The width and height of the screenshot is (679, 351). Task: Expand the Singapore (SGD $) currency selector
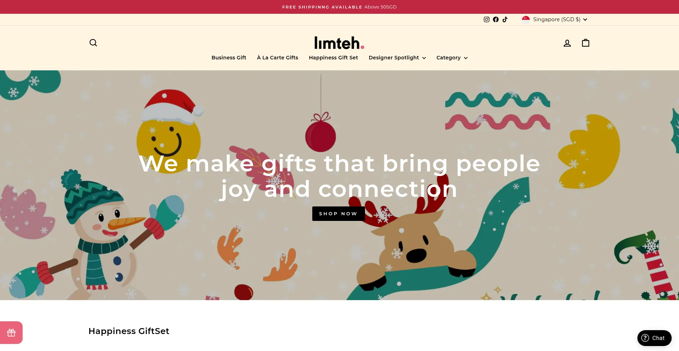(555, 19)
